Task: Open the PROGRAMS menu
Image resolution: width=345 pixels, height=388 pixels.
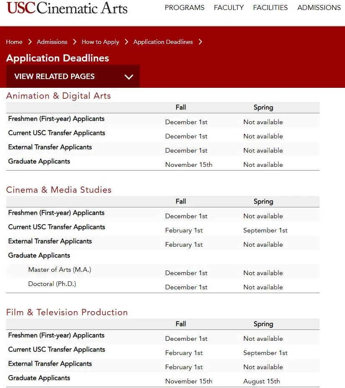Action: click(185, 8)
